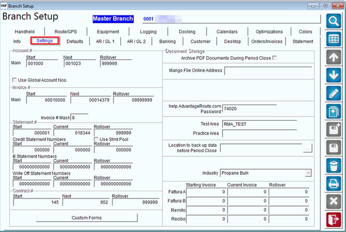Click the Location to back up data field

pos(261,148)
